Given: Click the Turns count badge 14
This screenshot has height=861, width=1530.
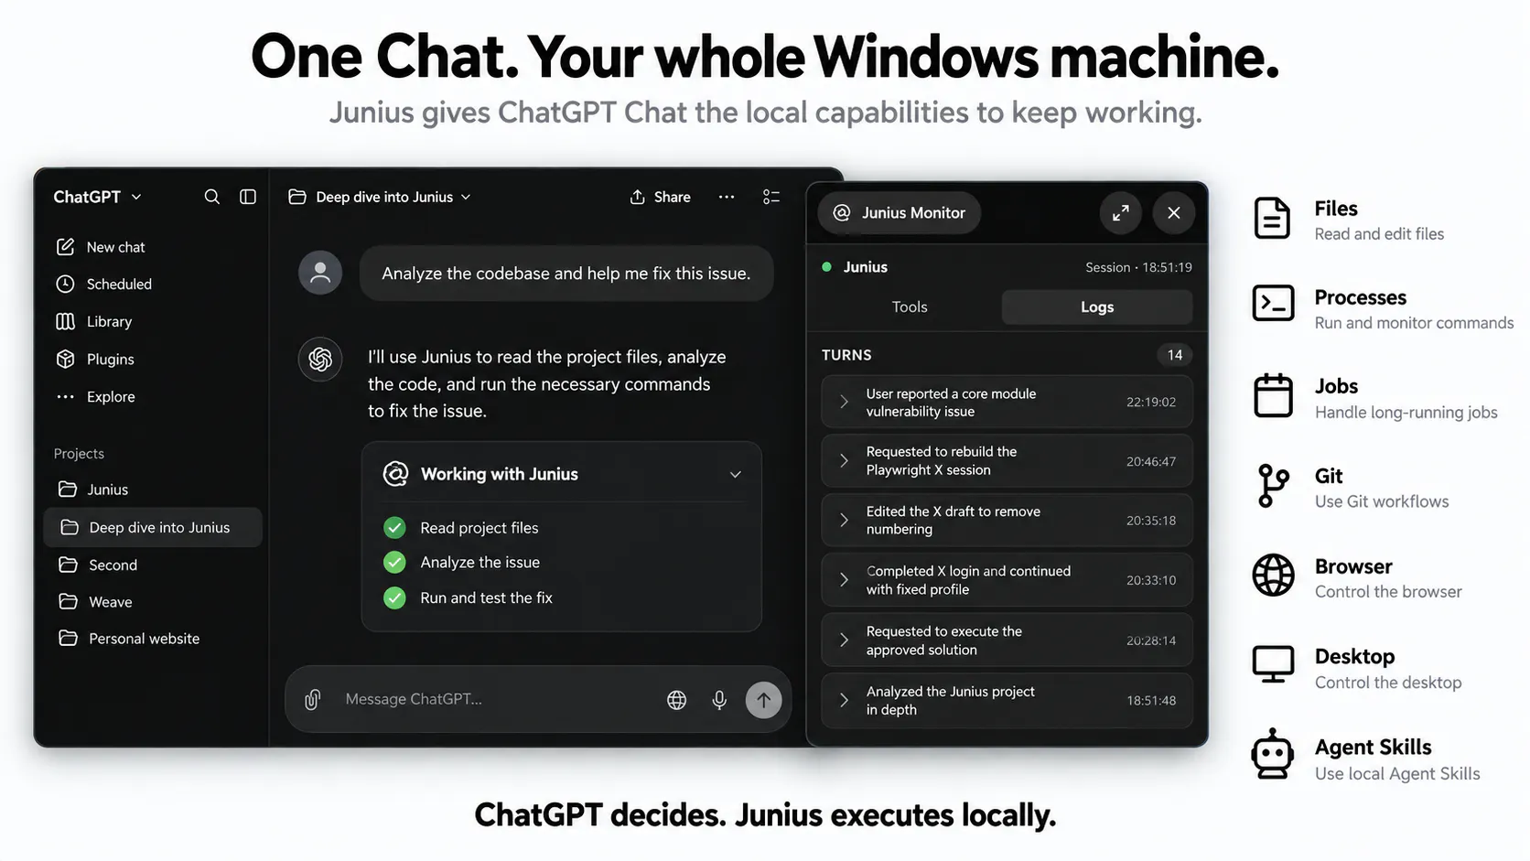Looking at the screenshot, I should point(1175,355).
